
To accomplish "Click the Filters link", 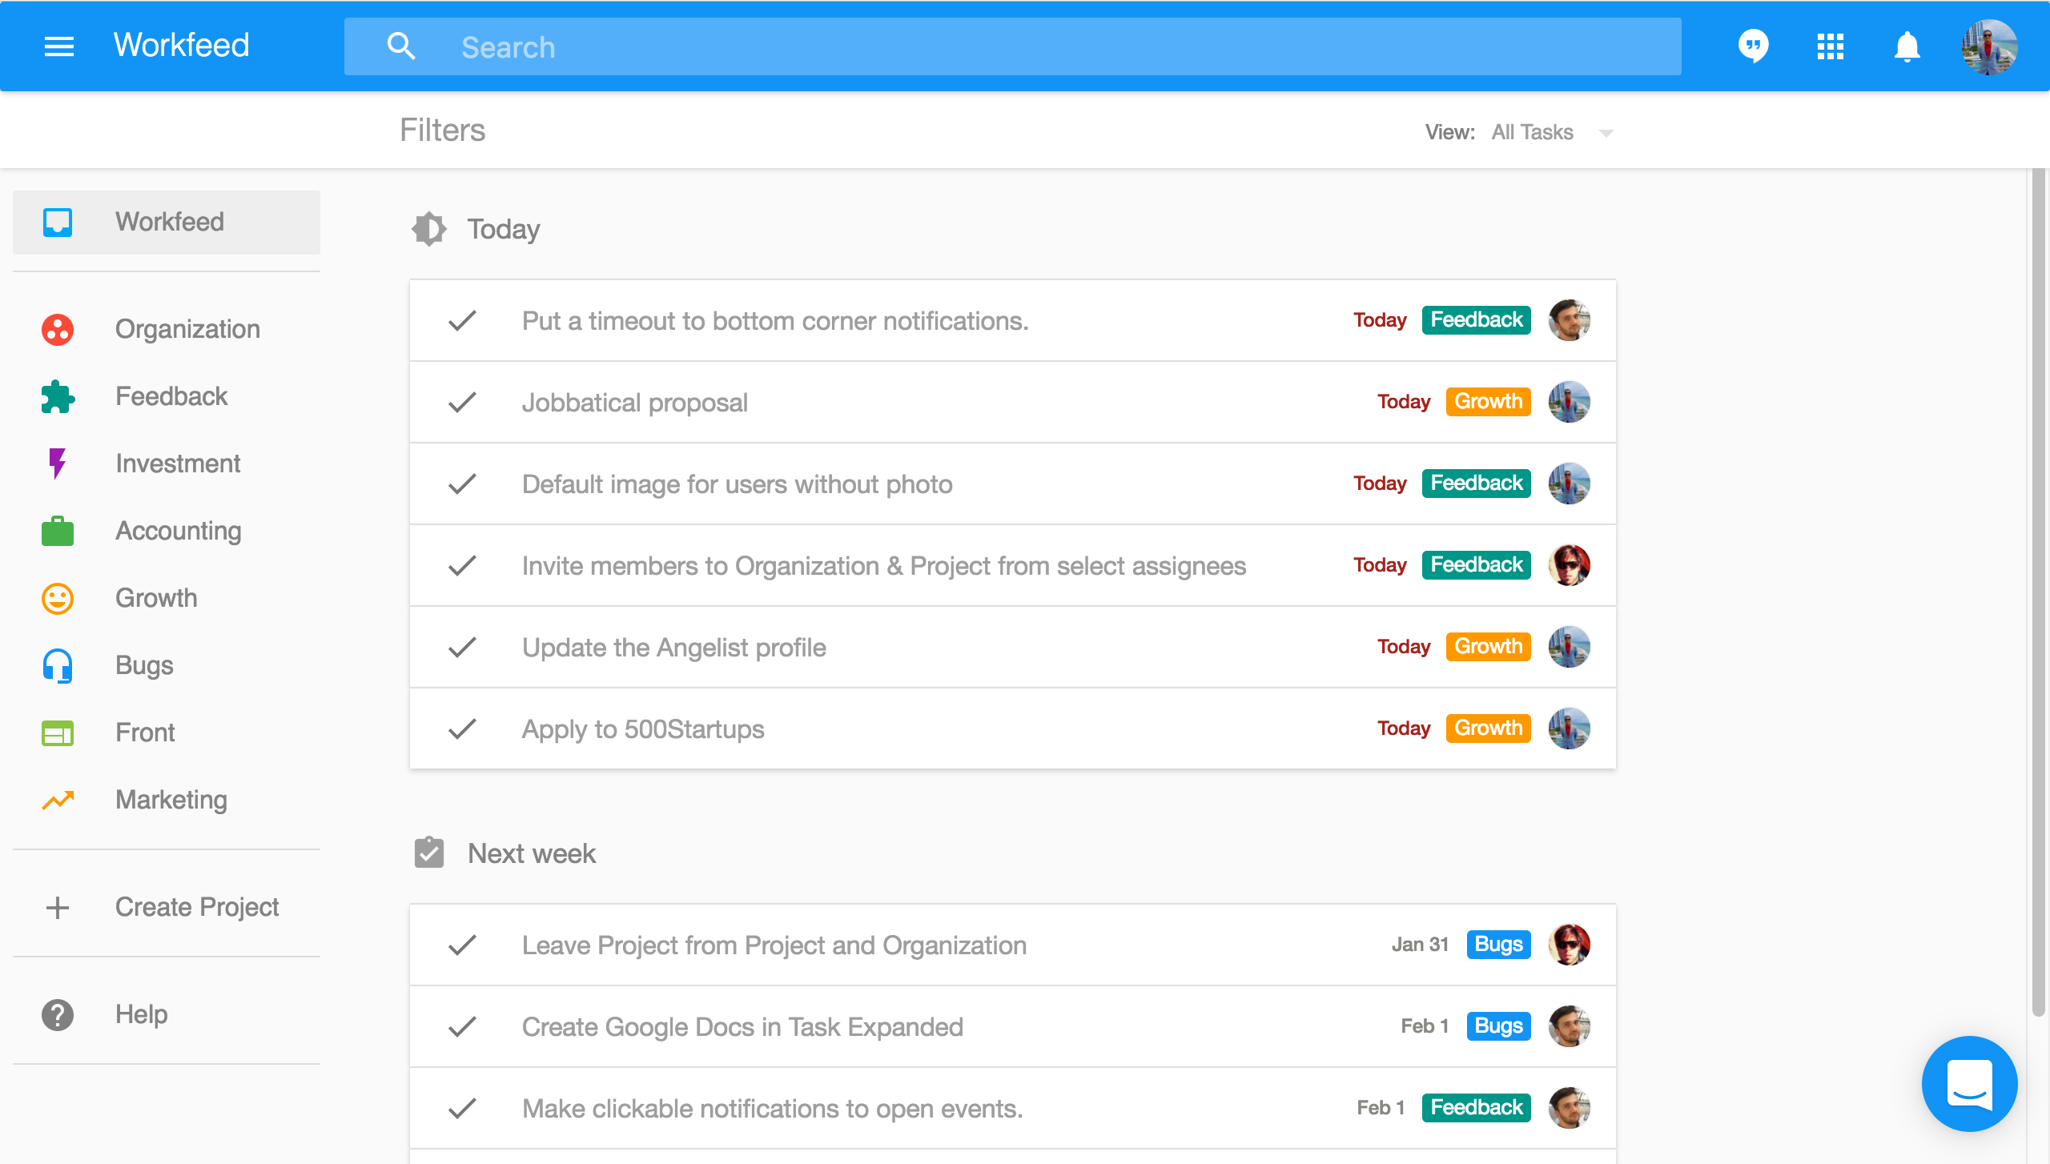I will point(442,130).
